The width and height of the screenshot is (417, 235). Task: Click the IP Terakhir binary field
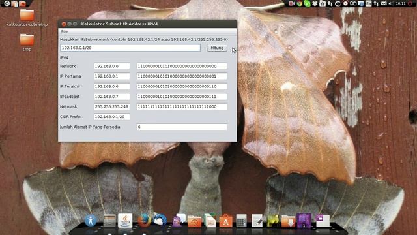coord(182,86)
